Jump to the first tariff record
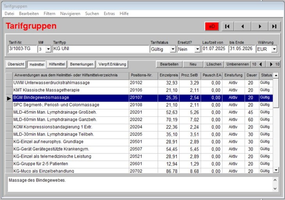285x200 pixels. pos(228,26)
